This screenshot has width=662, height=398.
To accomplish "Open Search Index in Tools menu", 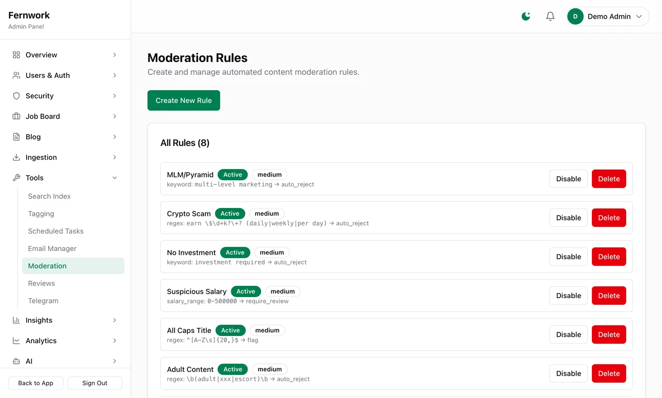I will (x=73, y=196).
